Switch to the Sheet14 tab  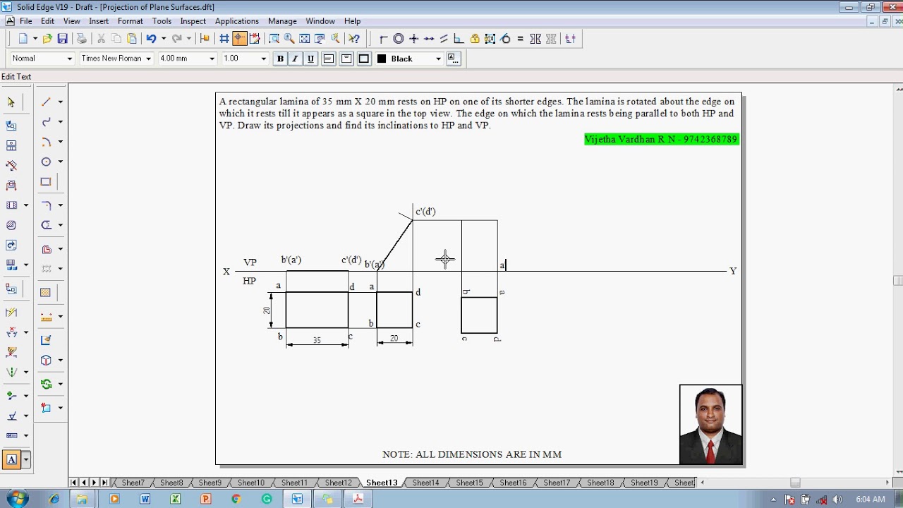tap(425, 483)
